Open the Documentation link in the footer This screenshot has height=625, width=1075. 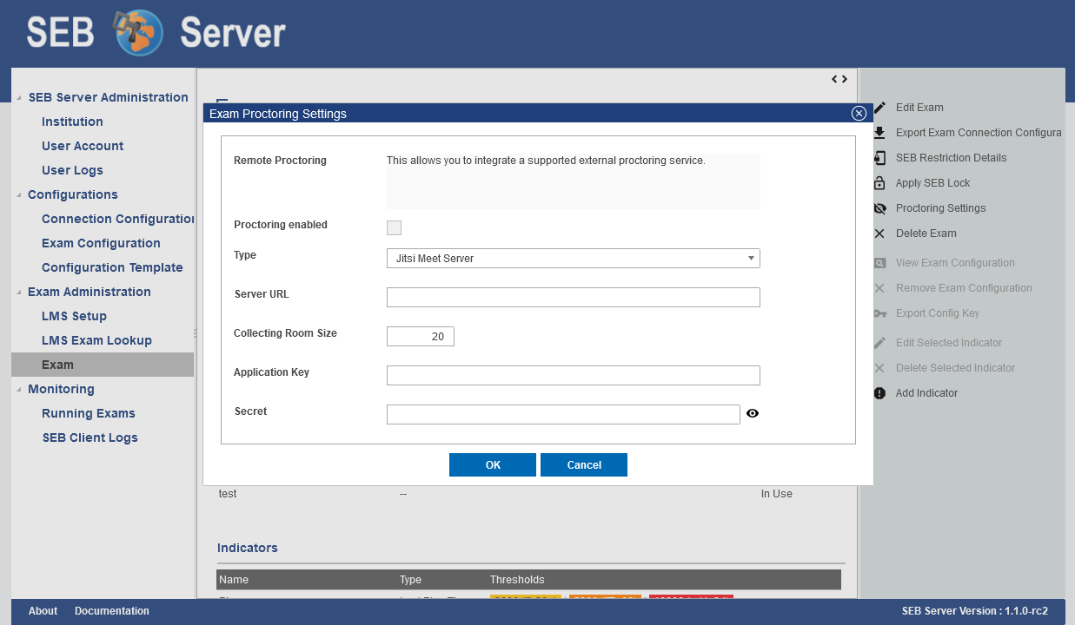click(x=111, y=611)
